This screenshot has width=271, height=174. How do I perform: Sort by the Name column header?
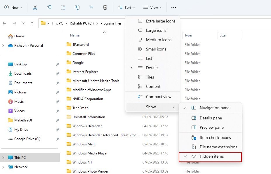[75, 35]
